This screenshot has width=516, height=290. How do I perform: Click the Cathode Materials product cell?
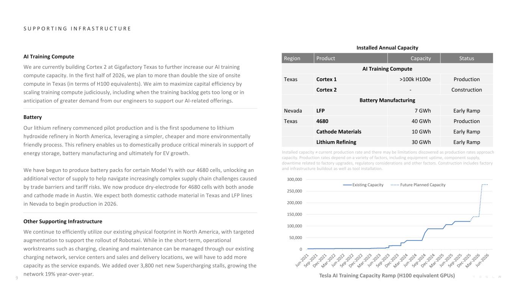(338, 132)
